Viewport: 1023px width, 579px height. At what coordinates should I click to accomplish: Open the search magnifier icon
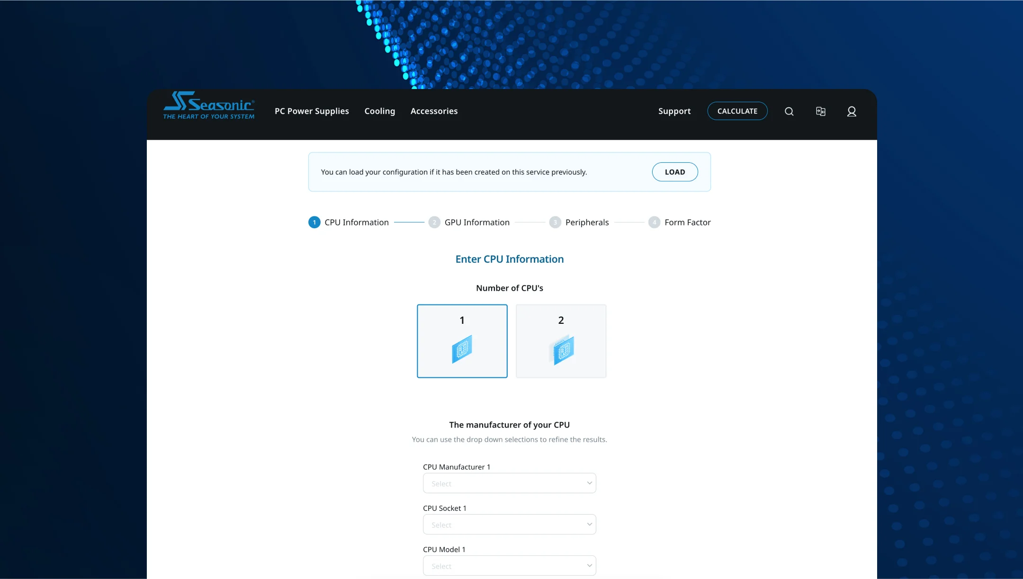789,111
